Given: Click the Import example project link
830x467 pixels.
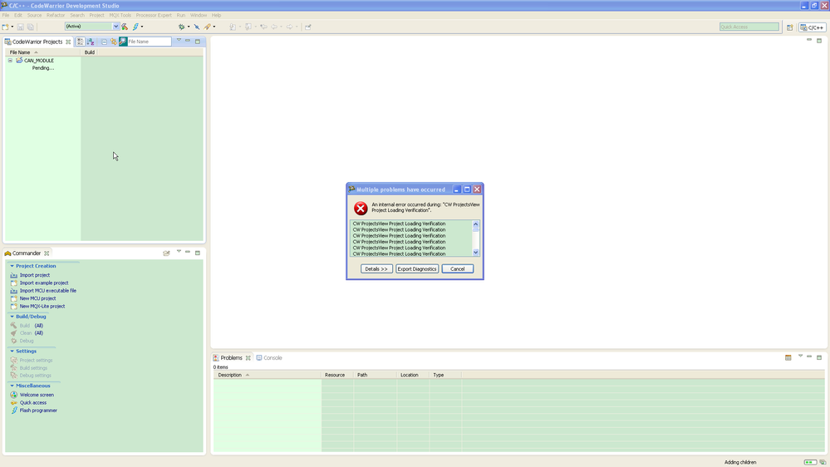Looking at the screenshot, I should click(44, 283).
